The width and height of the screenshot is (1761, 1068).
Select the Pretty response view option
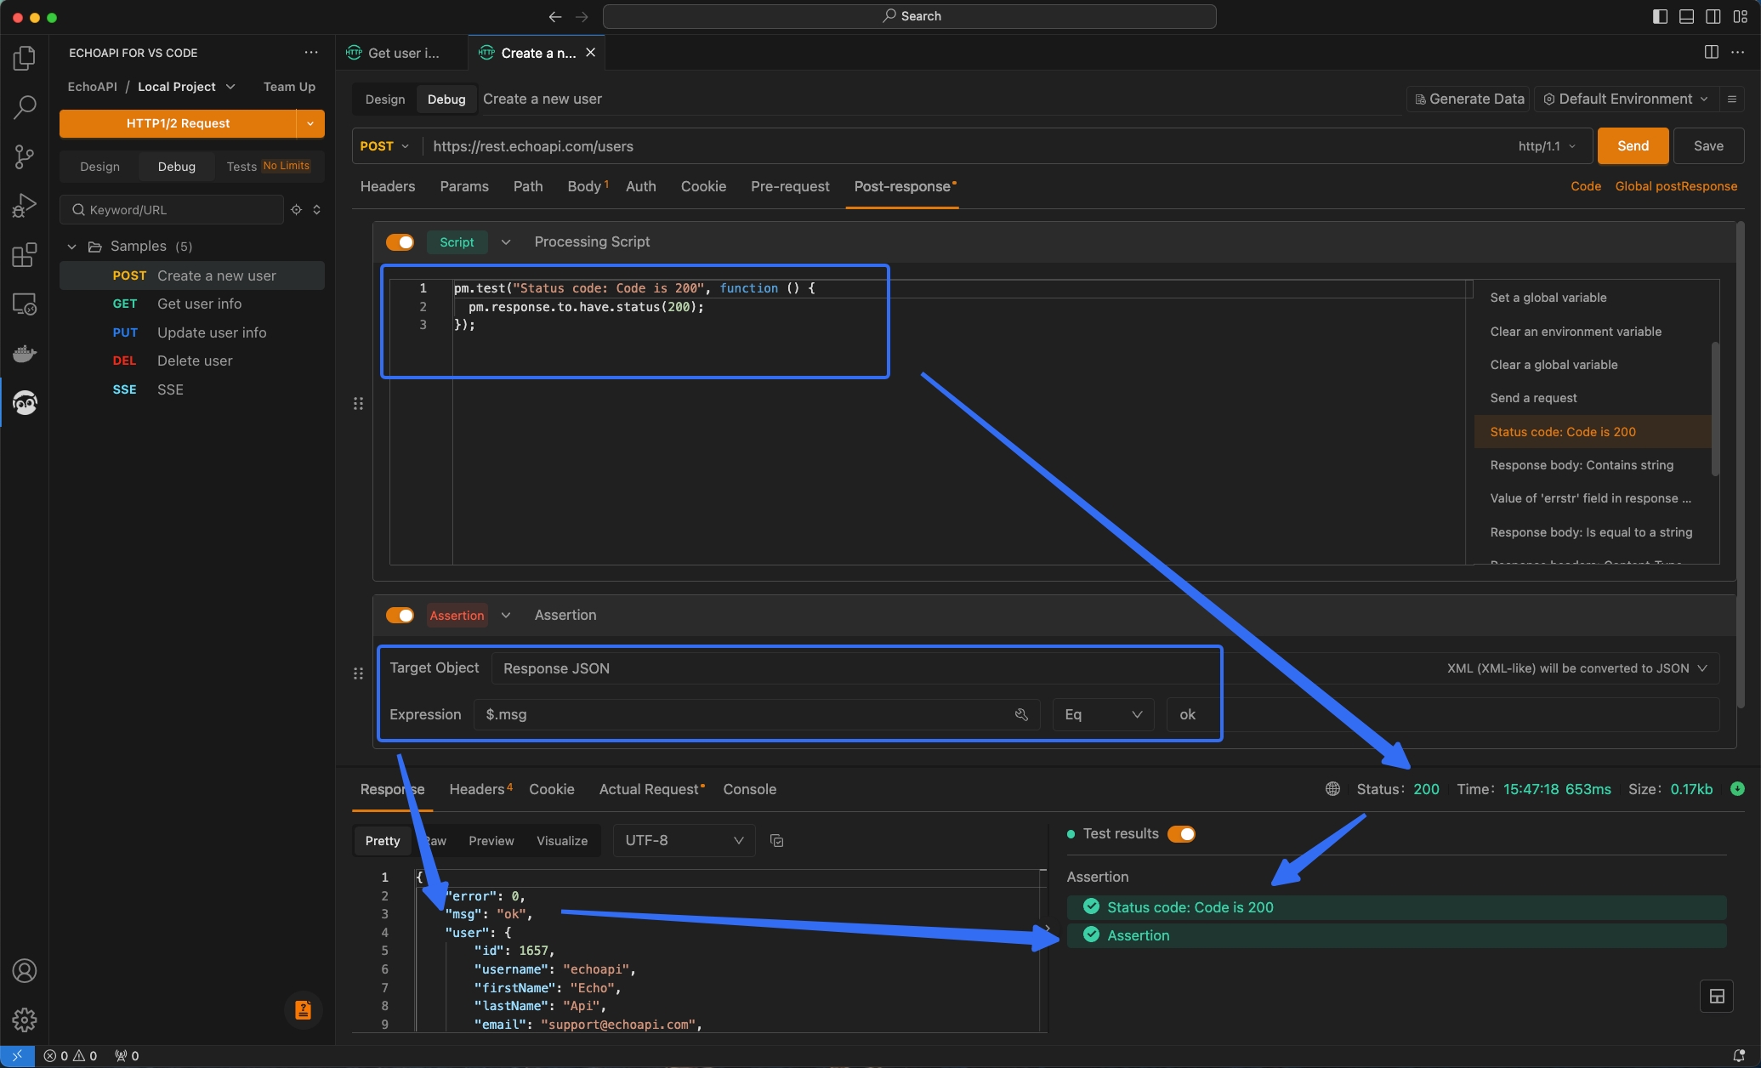[383, 840]
